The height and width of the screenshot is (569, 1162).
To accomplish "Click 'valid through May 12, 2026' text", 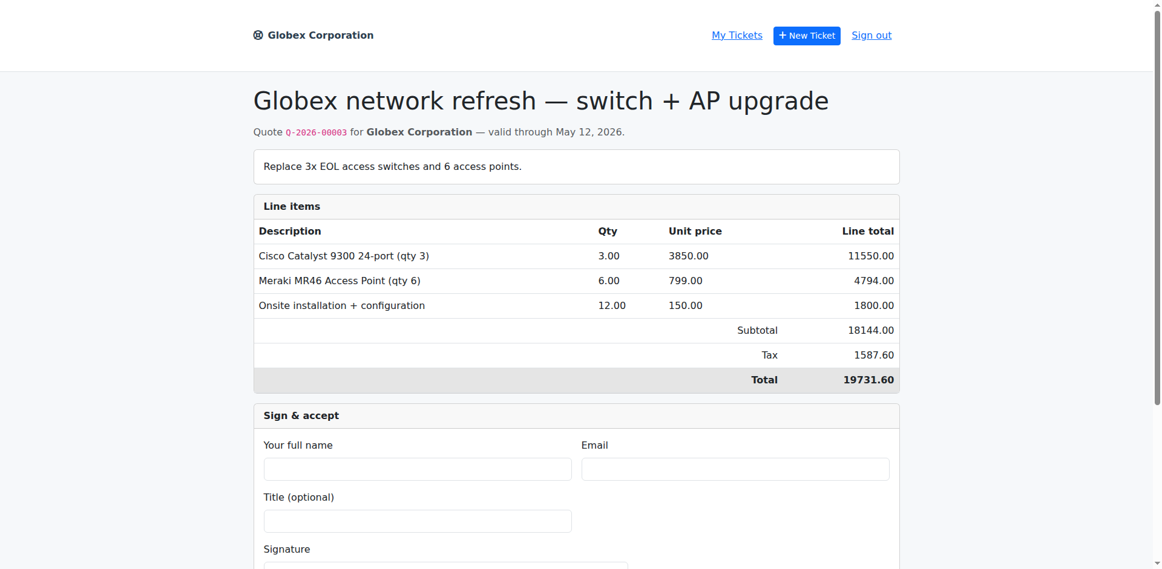I will click(555, 132).
